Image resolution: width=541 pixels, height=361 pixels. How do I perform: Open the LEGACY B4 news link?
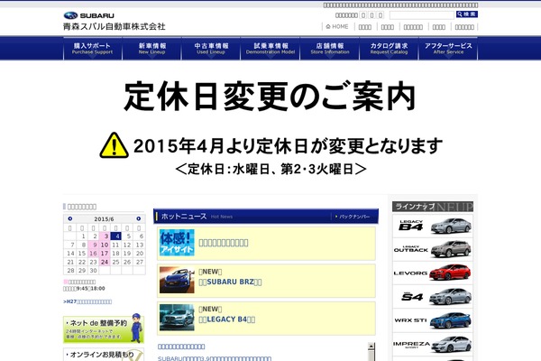coord(227,319)
